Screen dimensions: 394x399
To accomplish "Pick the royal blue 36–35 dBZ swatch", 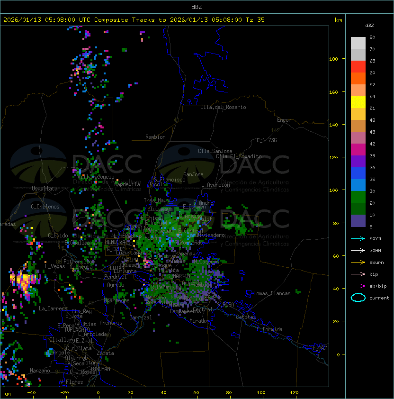I will coord(358,173).
